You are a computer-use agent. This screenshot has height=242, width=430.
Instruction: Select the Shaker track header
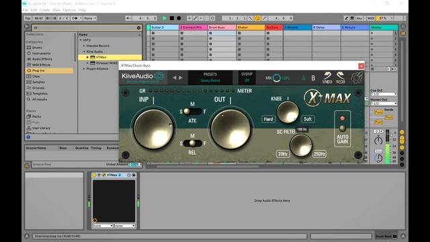pos(251,28)
